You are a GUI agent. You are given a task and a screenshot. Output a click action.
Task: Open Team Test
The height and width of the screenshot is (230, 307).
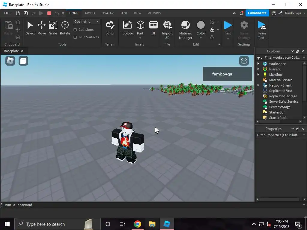262,30
